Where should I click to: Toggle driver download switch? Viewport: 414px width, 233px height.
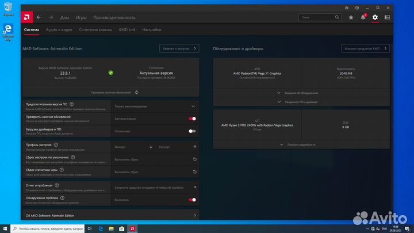[192, 131]
